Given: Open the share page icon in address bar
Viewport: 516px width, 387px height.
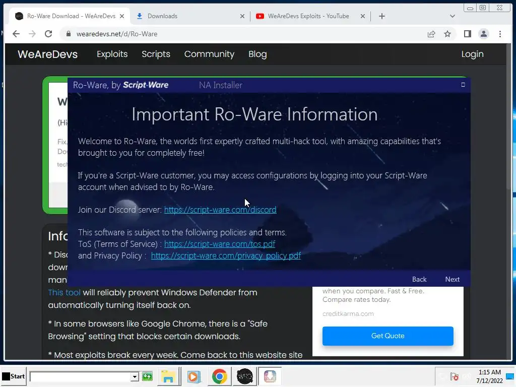Looking at the screenshot, I should pyautogui.click(x=431, y=34).
